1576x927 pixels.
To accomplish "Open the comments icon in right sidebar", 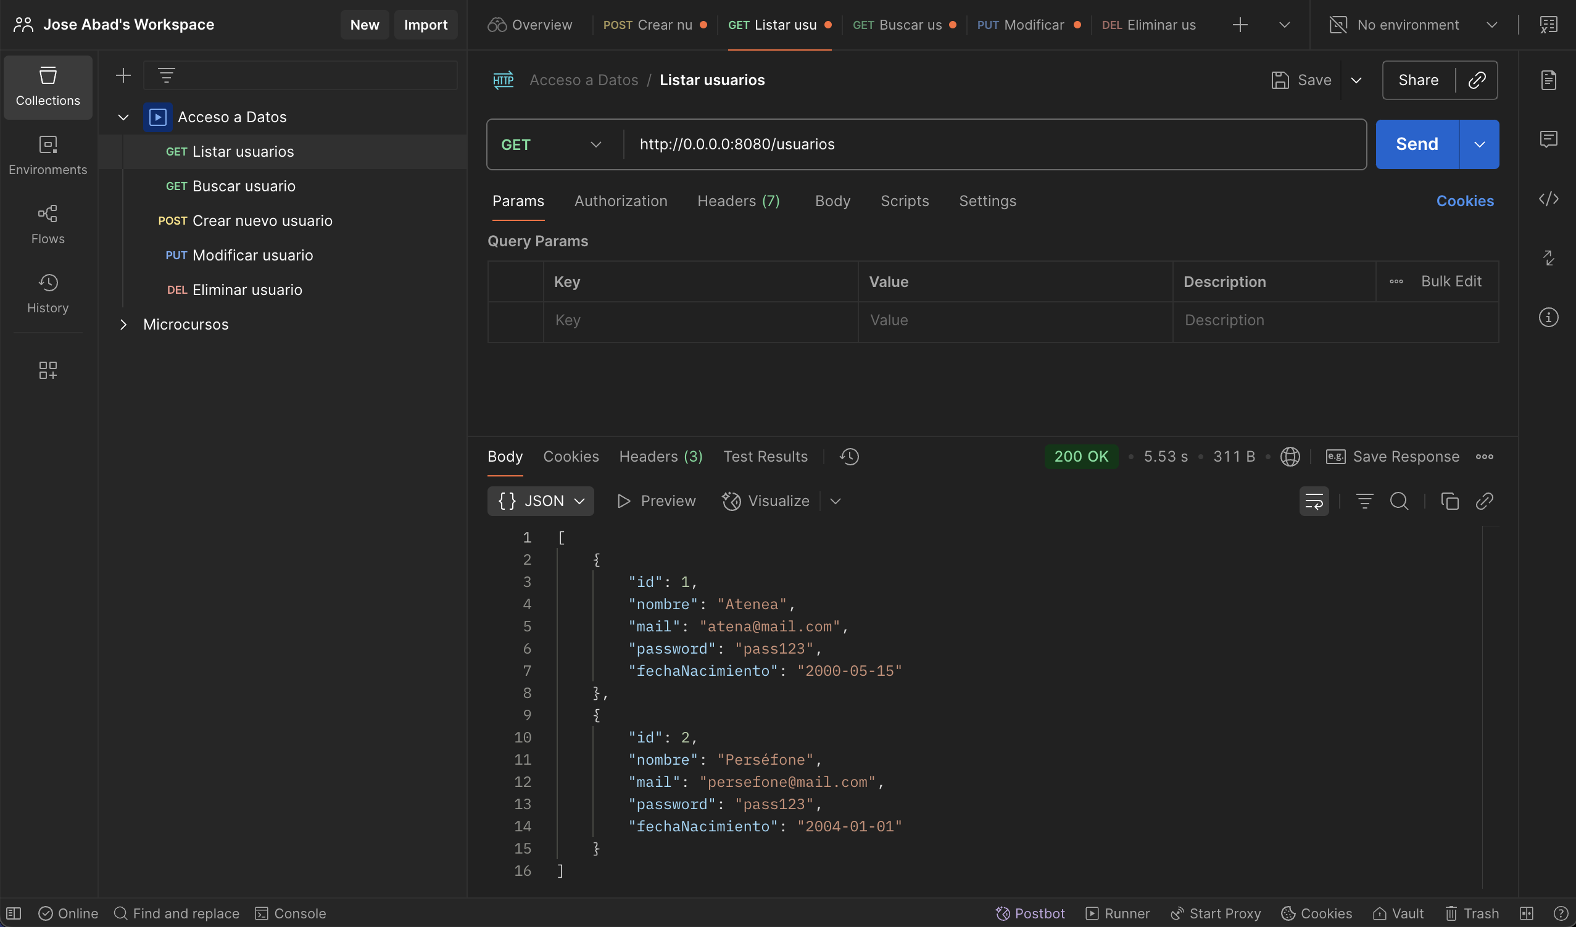I will (1548, 139).
